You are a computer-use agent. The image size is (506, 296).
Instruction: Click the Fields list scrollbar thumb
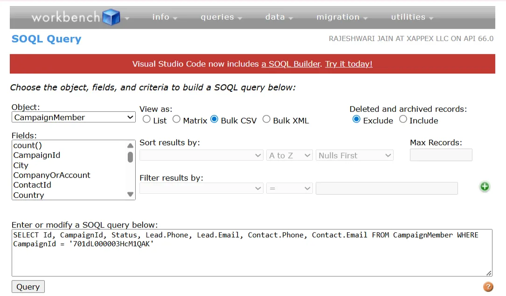click(x=130, y=157)
